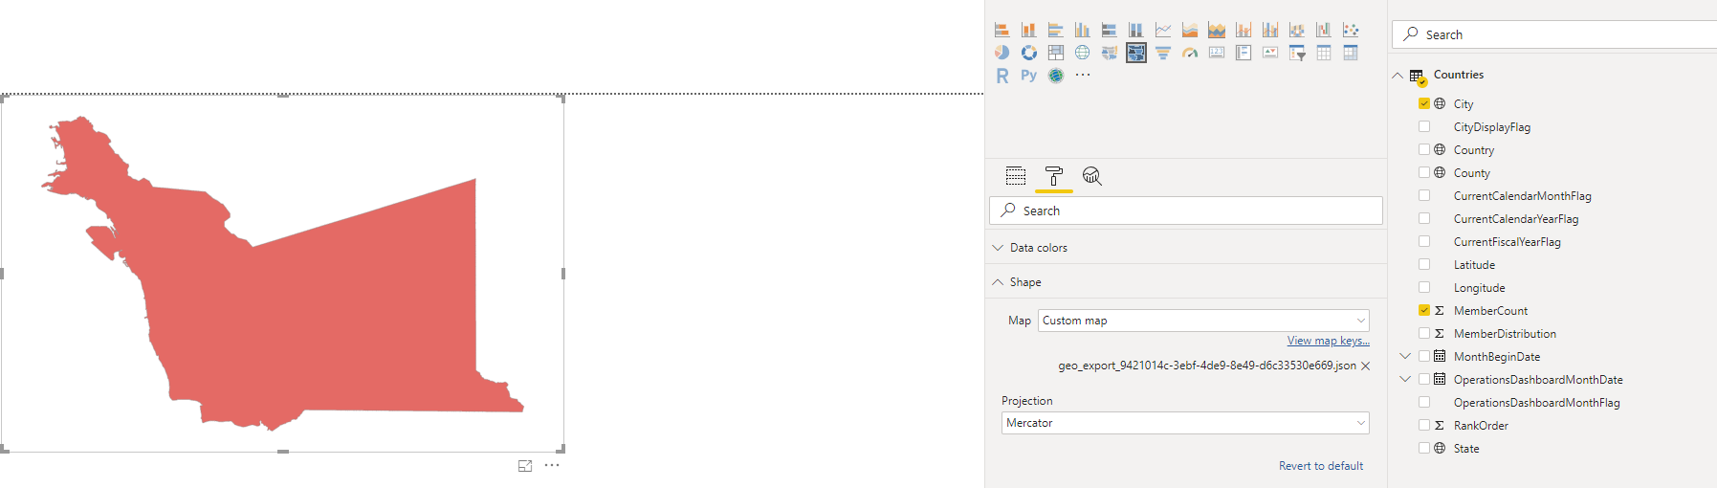Select the Stacked column chart visual
The width and height of the screenshot is (1717, 488).
click(x=1028, y=30)
